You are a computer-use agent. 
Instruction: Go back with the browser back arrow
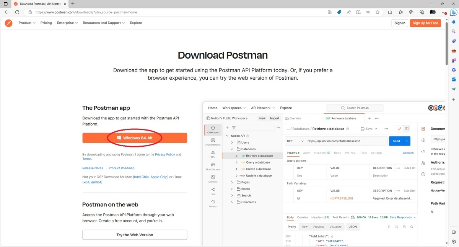7,12
